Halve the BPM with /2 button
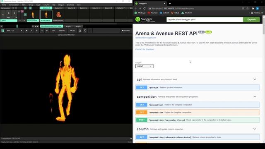The image size is (265, 149). click(42, 31)
